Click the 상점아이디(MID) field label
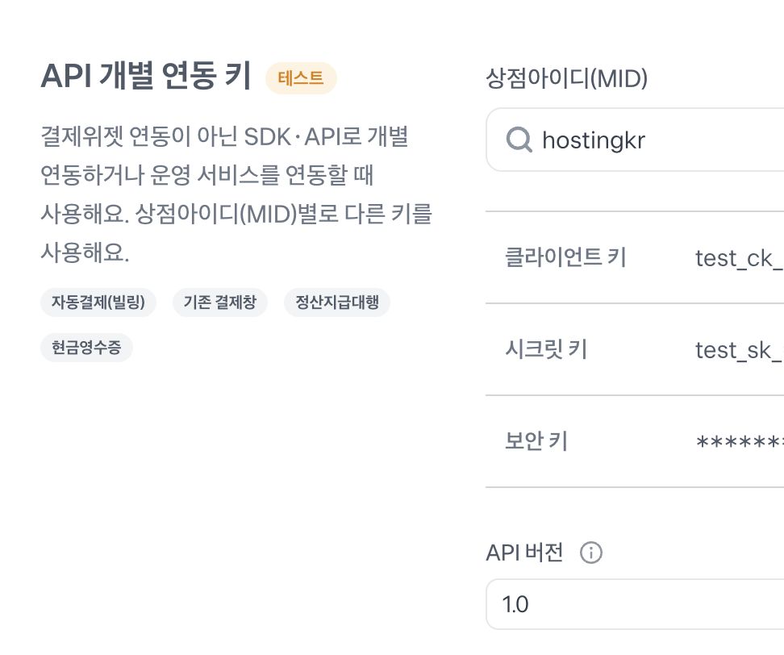This screenshot has height=655, width=784. click(x=567, y=78)
